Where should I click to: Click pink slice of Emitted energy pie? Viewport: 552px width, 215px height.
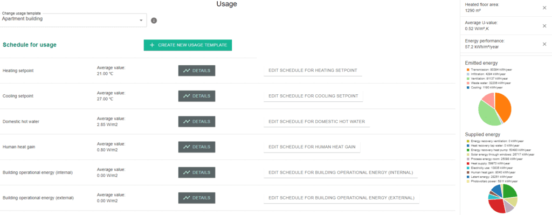click(488, 99)
